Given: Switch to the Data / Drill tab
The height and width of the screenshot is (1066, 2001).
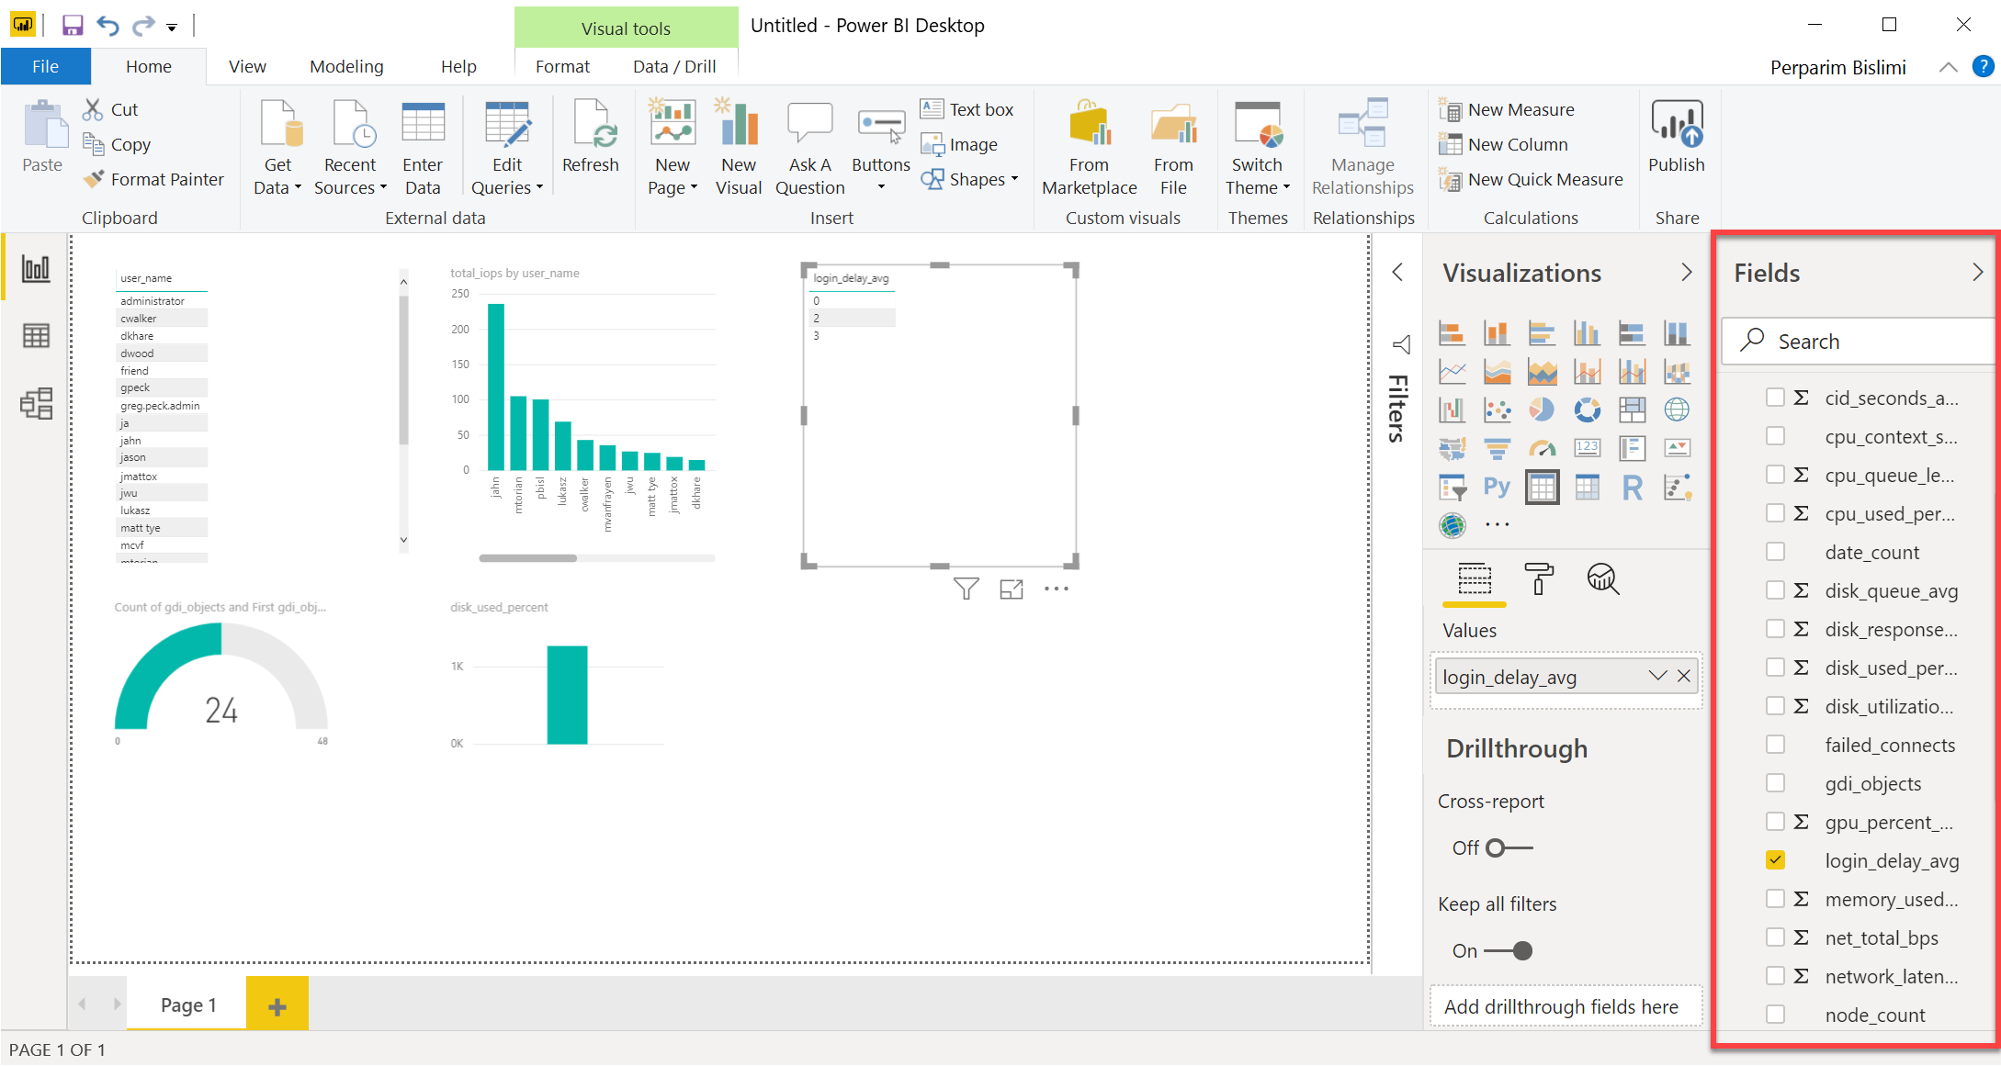Looking at the screenshot, I should pyautogui.click(x=673, y=66).
